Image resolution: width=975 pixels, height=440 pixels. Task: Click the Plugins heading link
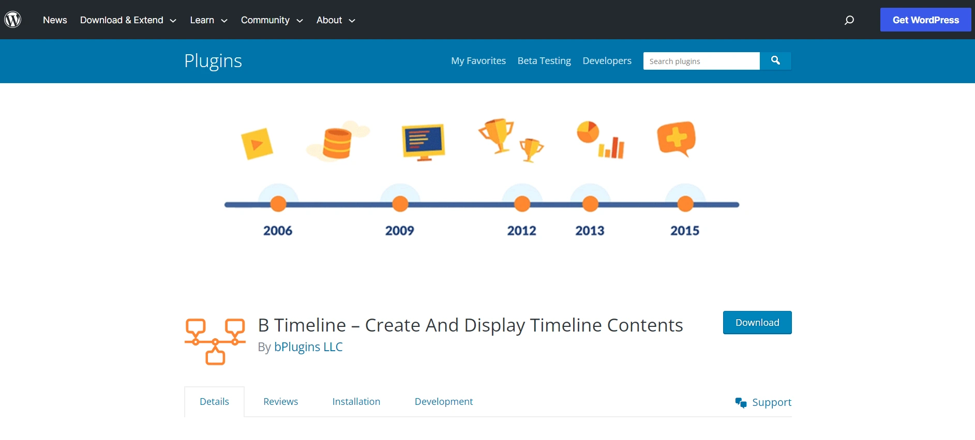(x=213, y=61)
